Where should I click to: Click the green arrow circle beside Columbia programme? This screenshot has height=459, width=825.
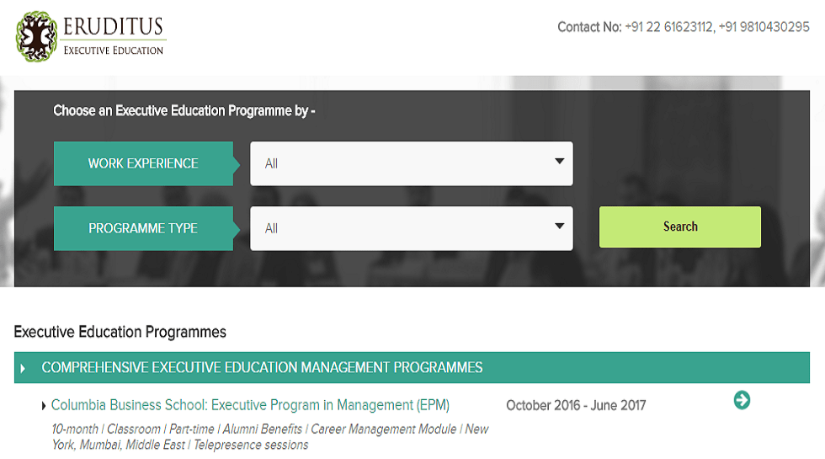tap(742, 400)
